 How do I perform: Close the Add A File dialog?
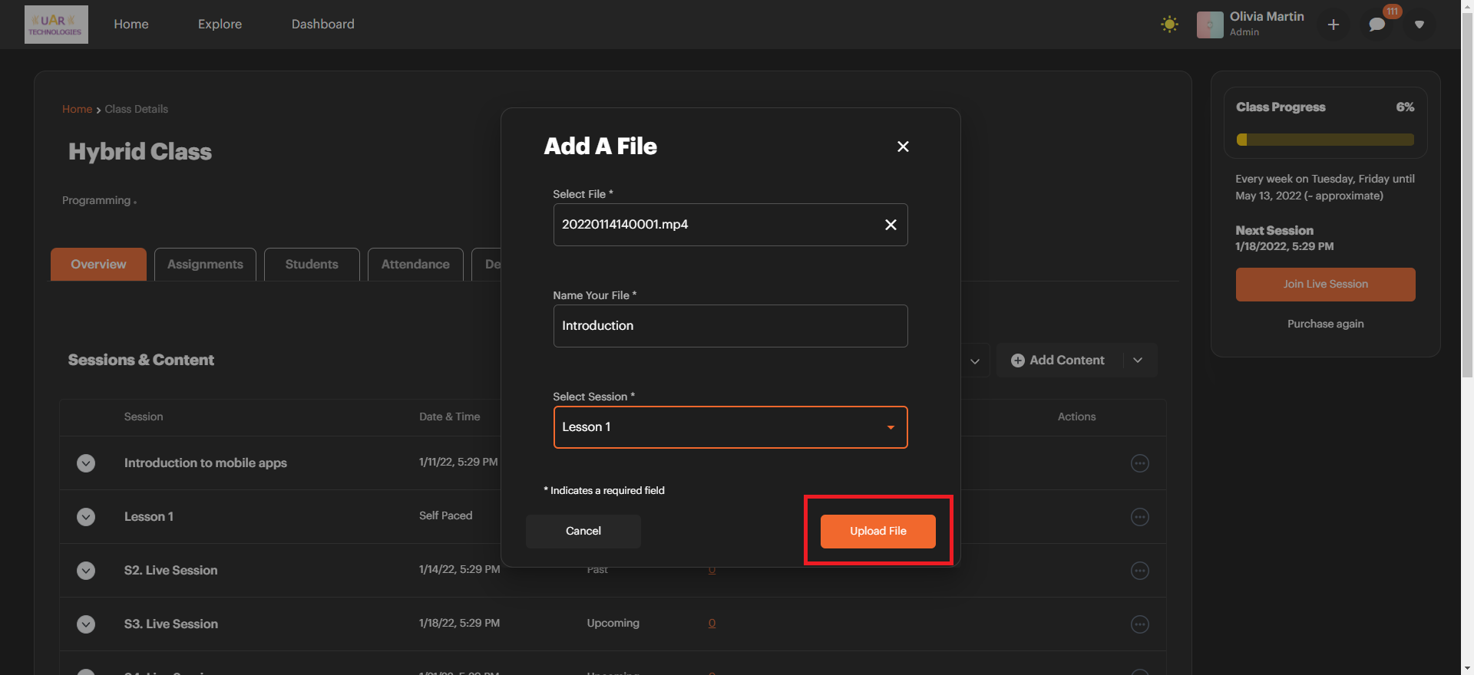[903, 147]
